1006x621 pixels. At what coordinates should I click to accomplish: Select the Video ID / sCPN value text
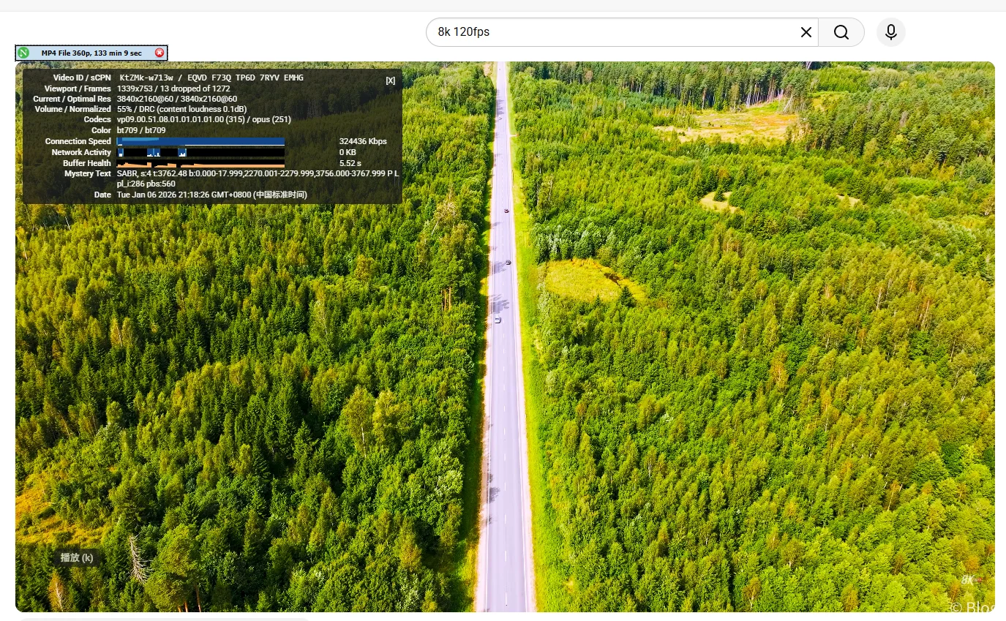(211, 78)
